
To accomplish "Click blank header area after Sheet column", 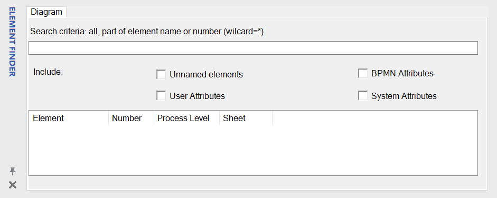I will tap(374, 118).
